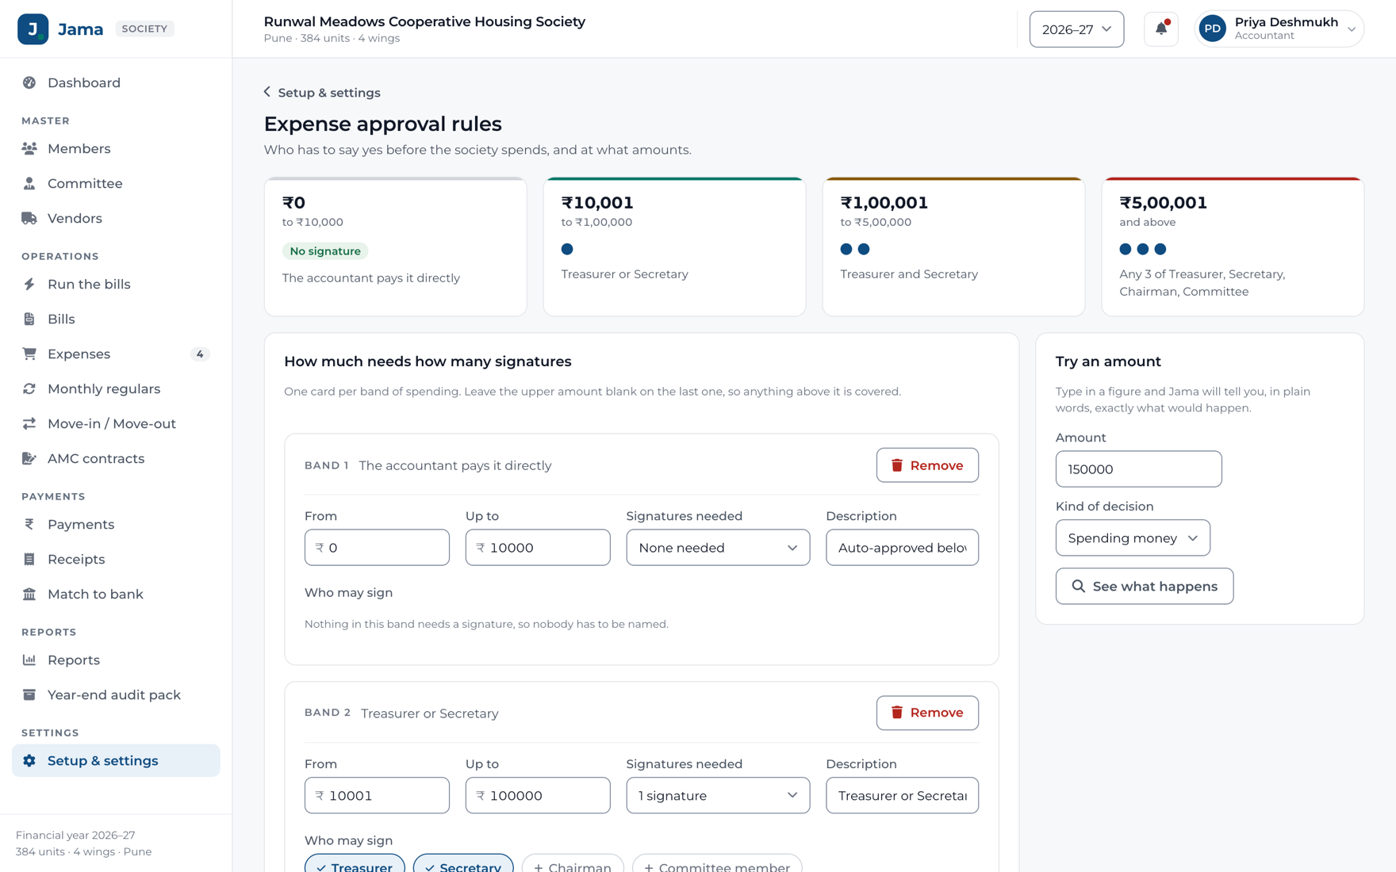Screen dimensions: 1396x872
Task: Click the Match to bank building icon
Action: pos(29,594)
